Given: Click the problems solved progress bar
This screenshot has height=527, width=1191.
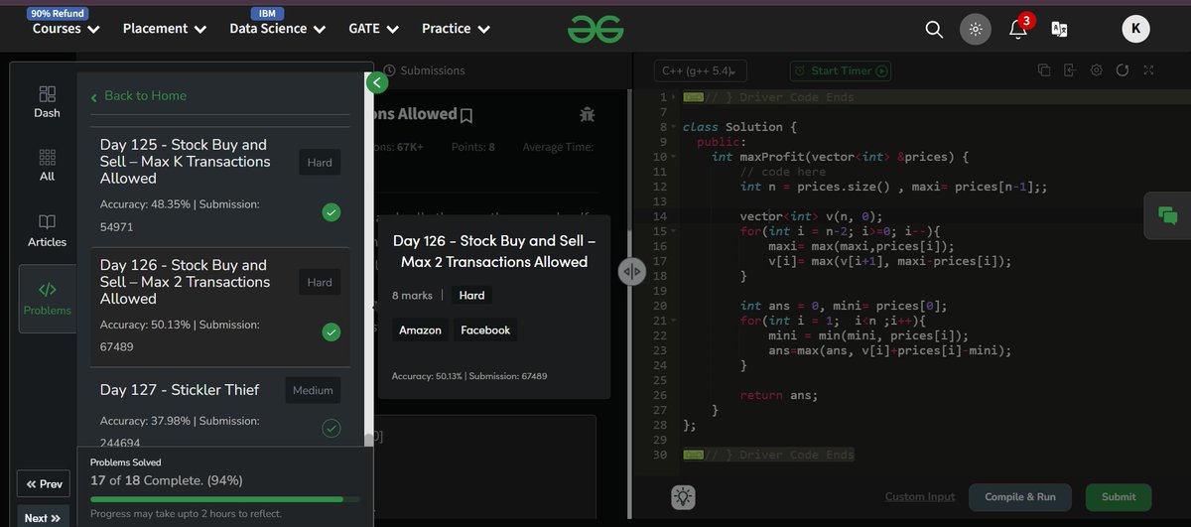Looking at the screenshot, I should tap(225, 499).
